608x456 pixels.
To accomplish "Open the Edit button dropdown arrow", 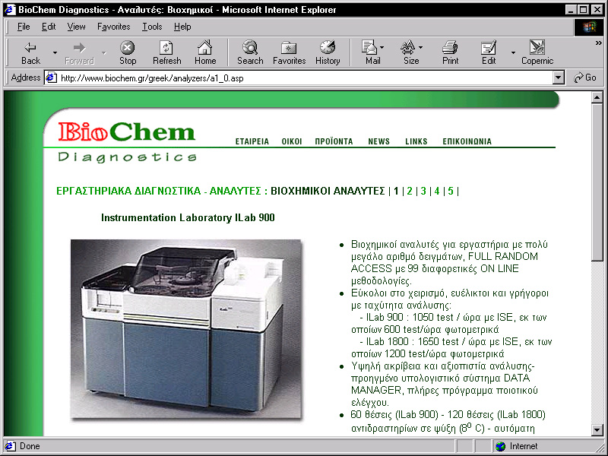I will pyautogui.click(x=512, y=52).
